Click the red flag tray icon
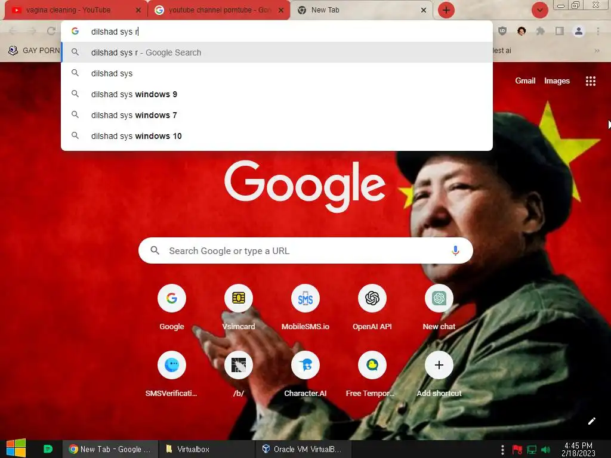611x458 pixels. (517, 450)
